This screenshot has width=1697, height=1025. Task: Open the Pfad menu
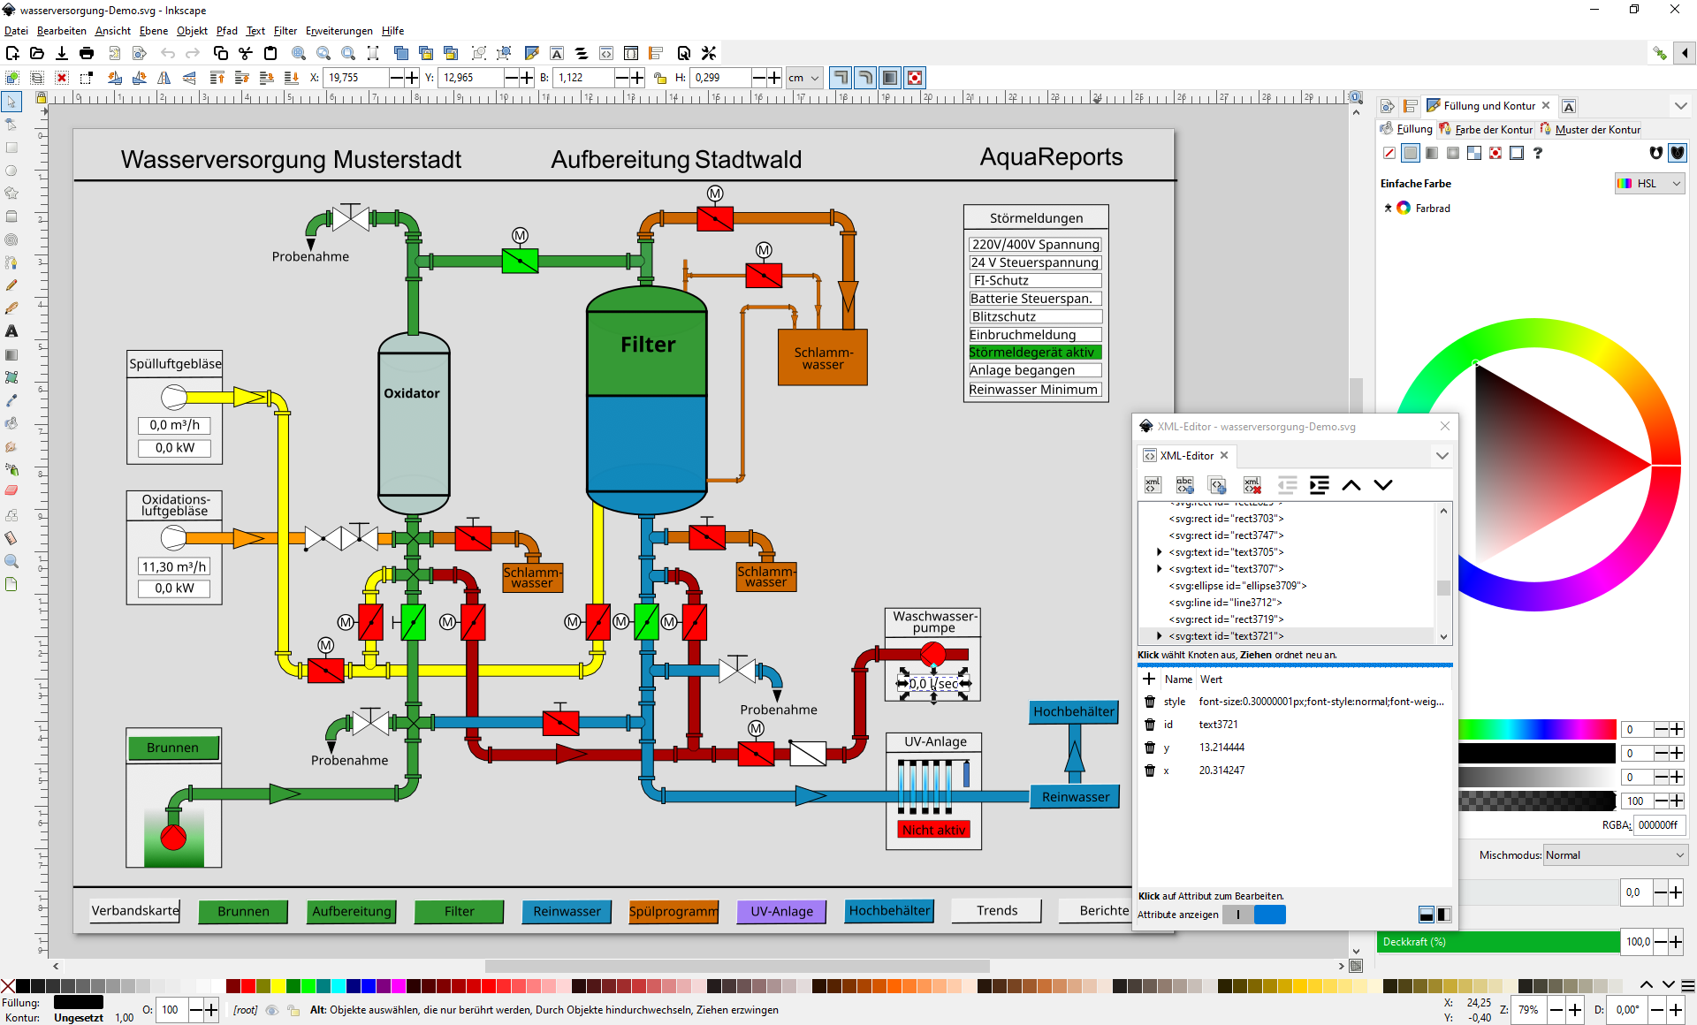click(227, 31)
